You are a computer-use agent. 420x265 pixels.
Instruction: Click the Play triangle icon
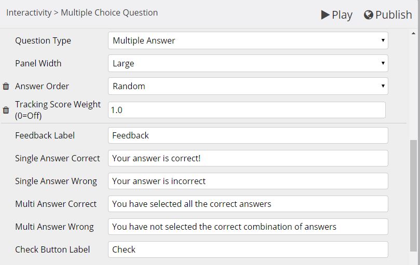[x=325, y=15]
